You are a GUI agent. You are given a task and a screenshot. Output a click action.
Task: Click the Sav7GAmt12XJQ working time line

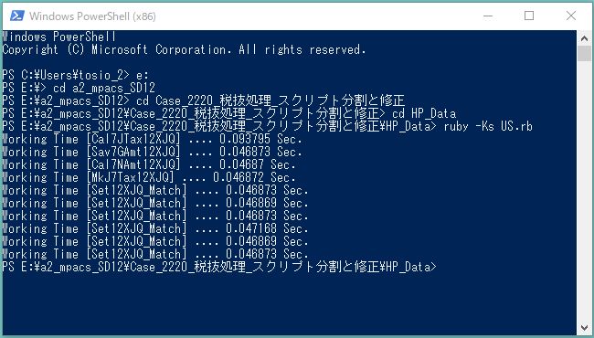coord(153,152)
